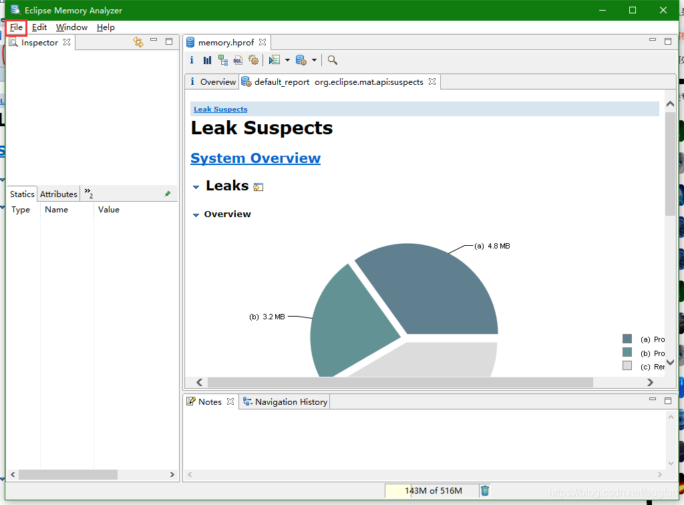This screenshot has width=684, height=505.
Task: Toggle the pin icon in Inspector
Action: [x=168, y=194]
